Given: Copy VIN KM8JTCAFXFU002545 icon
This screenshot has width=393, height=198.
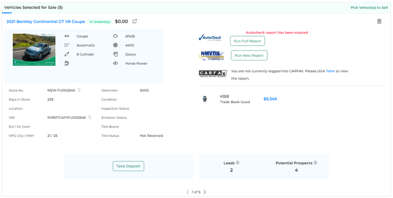Looking at the screenshot, I should tap(90, 117).
